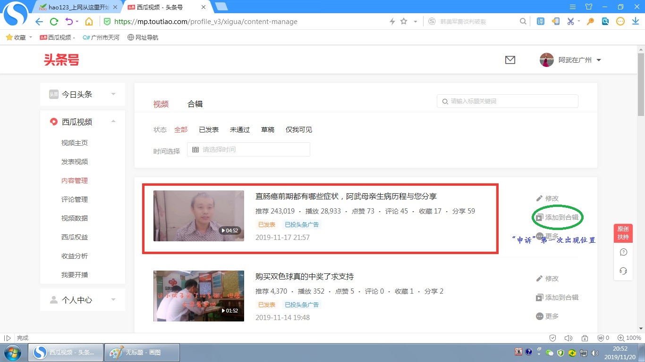
Task: Click the headset/customer service icon on right edge
Action: coord(623,270)
